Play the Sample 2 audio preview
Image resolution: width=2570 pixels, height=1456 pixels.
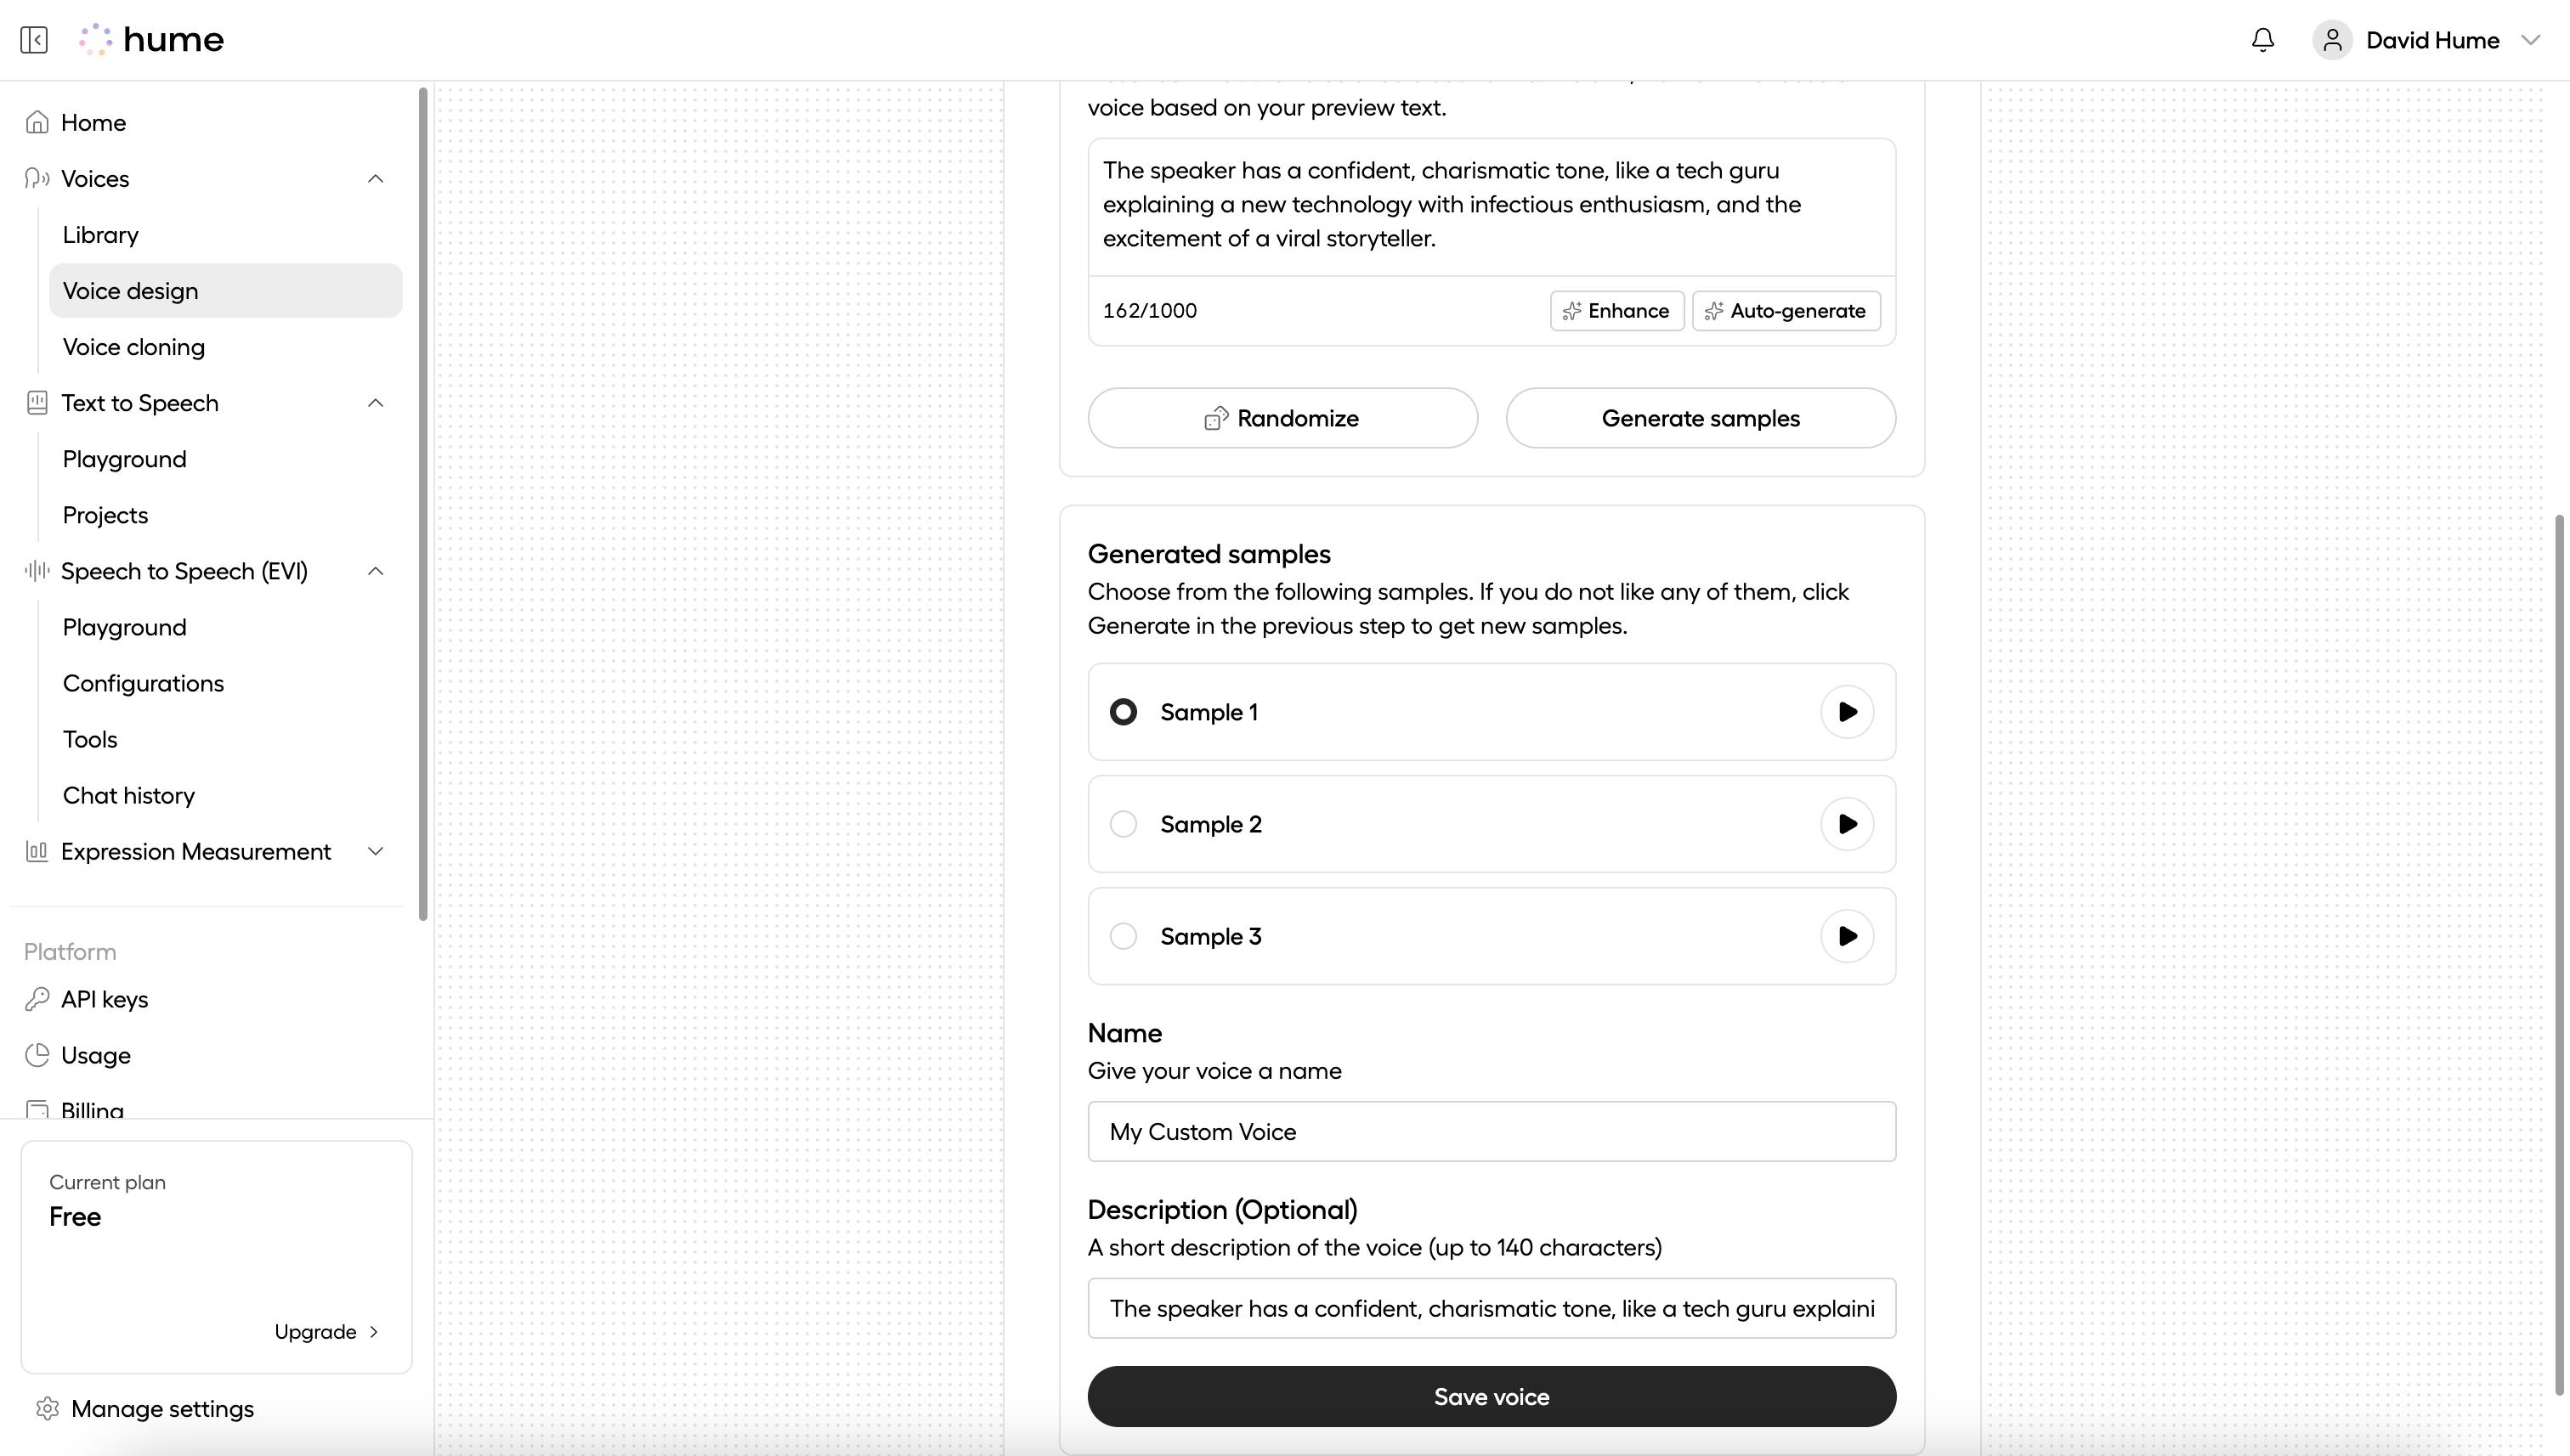[1848, 823]
